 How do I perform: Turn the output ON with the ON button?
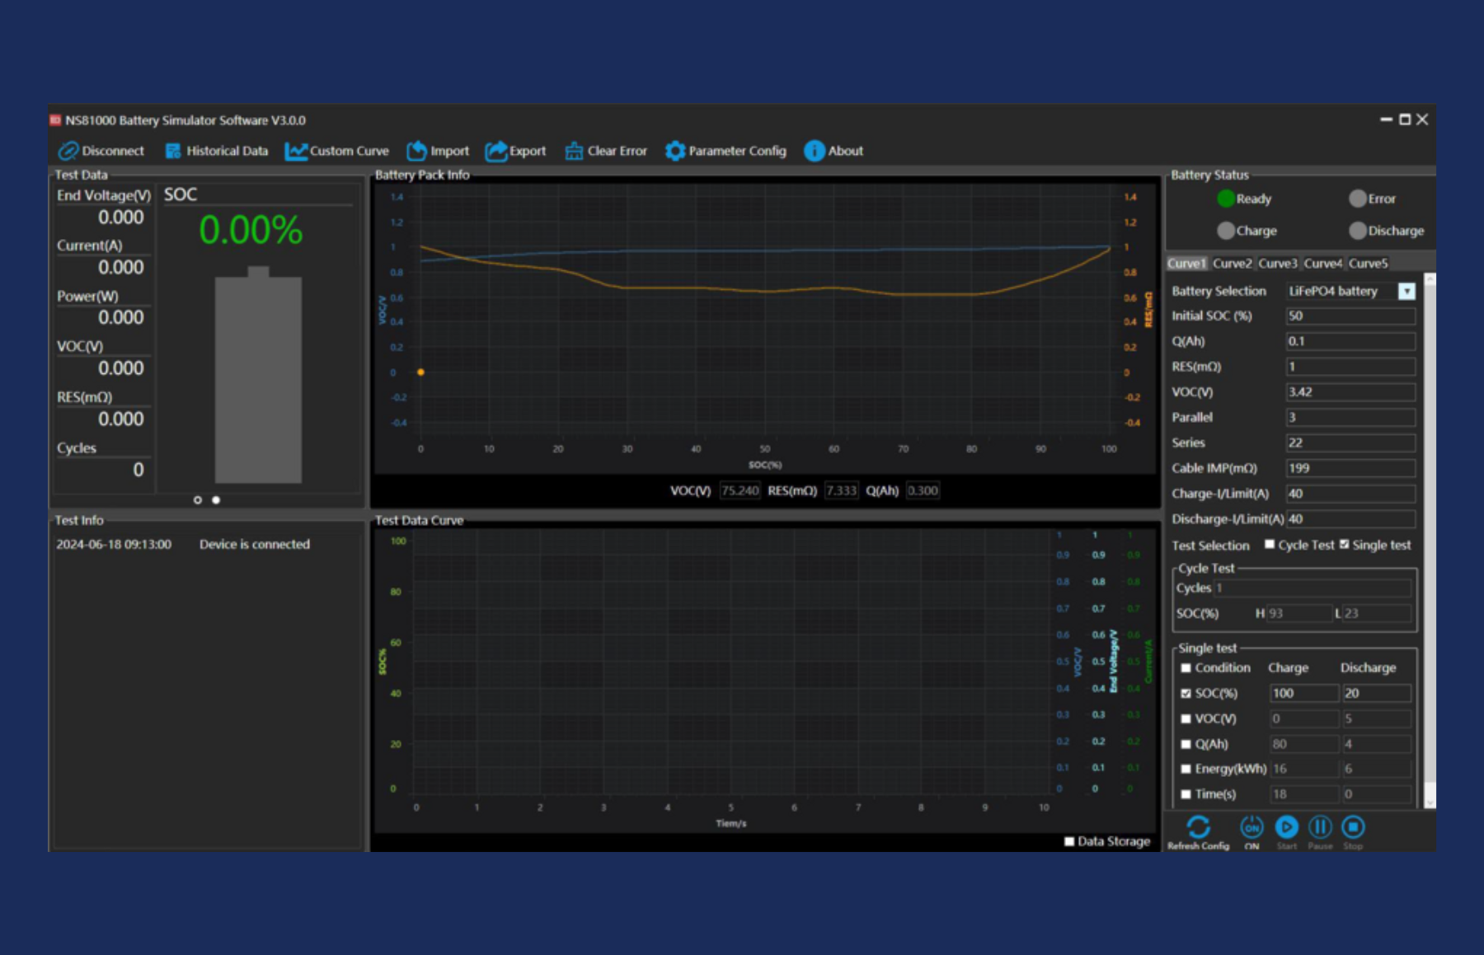coord(1252,827)
